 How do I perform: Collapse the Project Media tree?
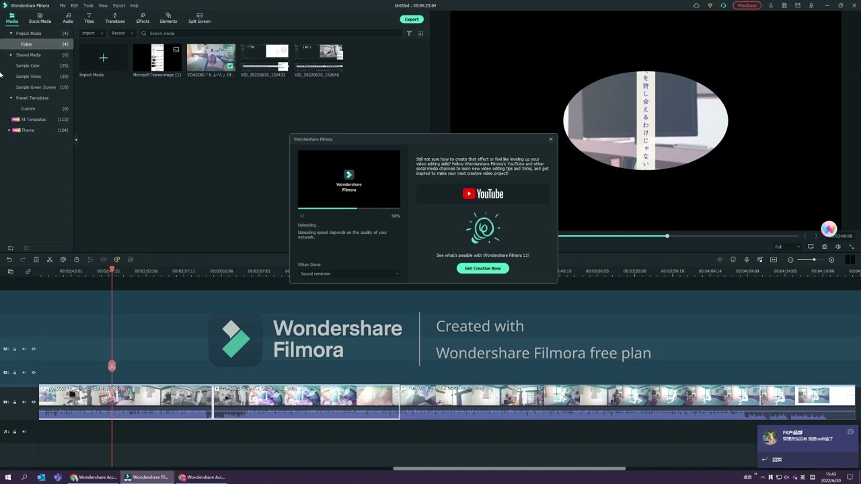[x=11, y=34]
